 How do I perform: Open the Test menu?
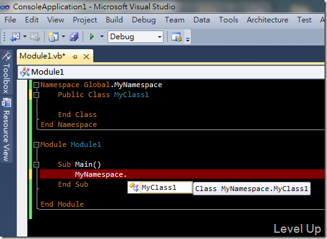(304, 20)
